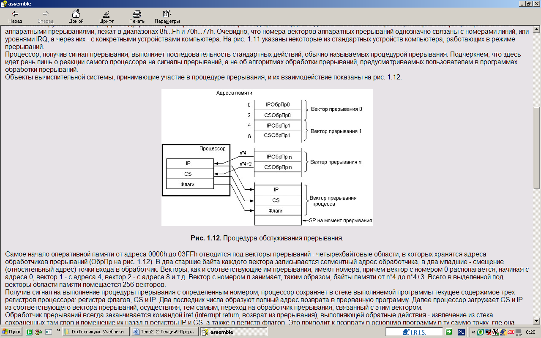Click the taskbar clock 8:20
This screenshot has width=541, height=338.
(x=530, y=332)
